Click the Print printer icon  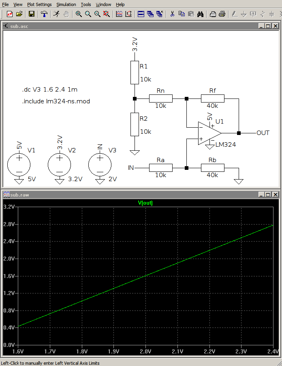coord(222,14)
